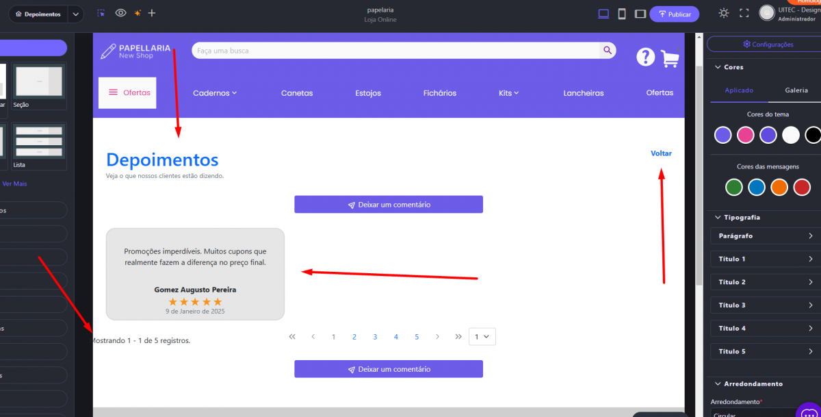Viewport: 821px width, 417px height.
Task: Select the desktop view toggle
Action: 603,14
